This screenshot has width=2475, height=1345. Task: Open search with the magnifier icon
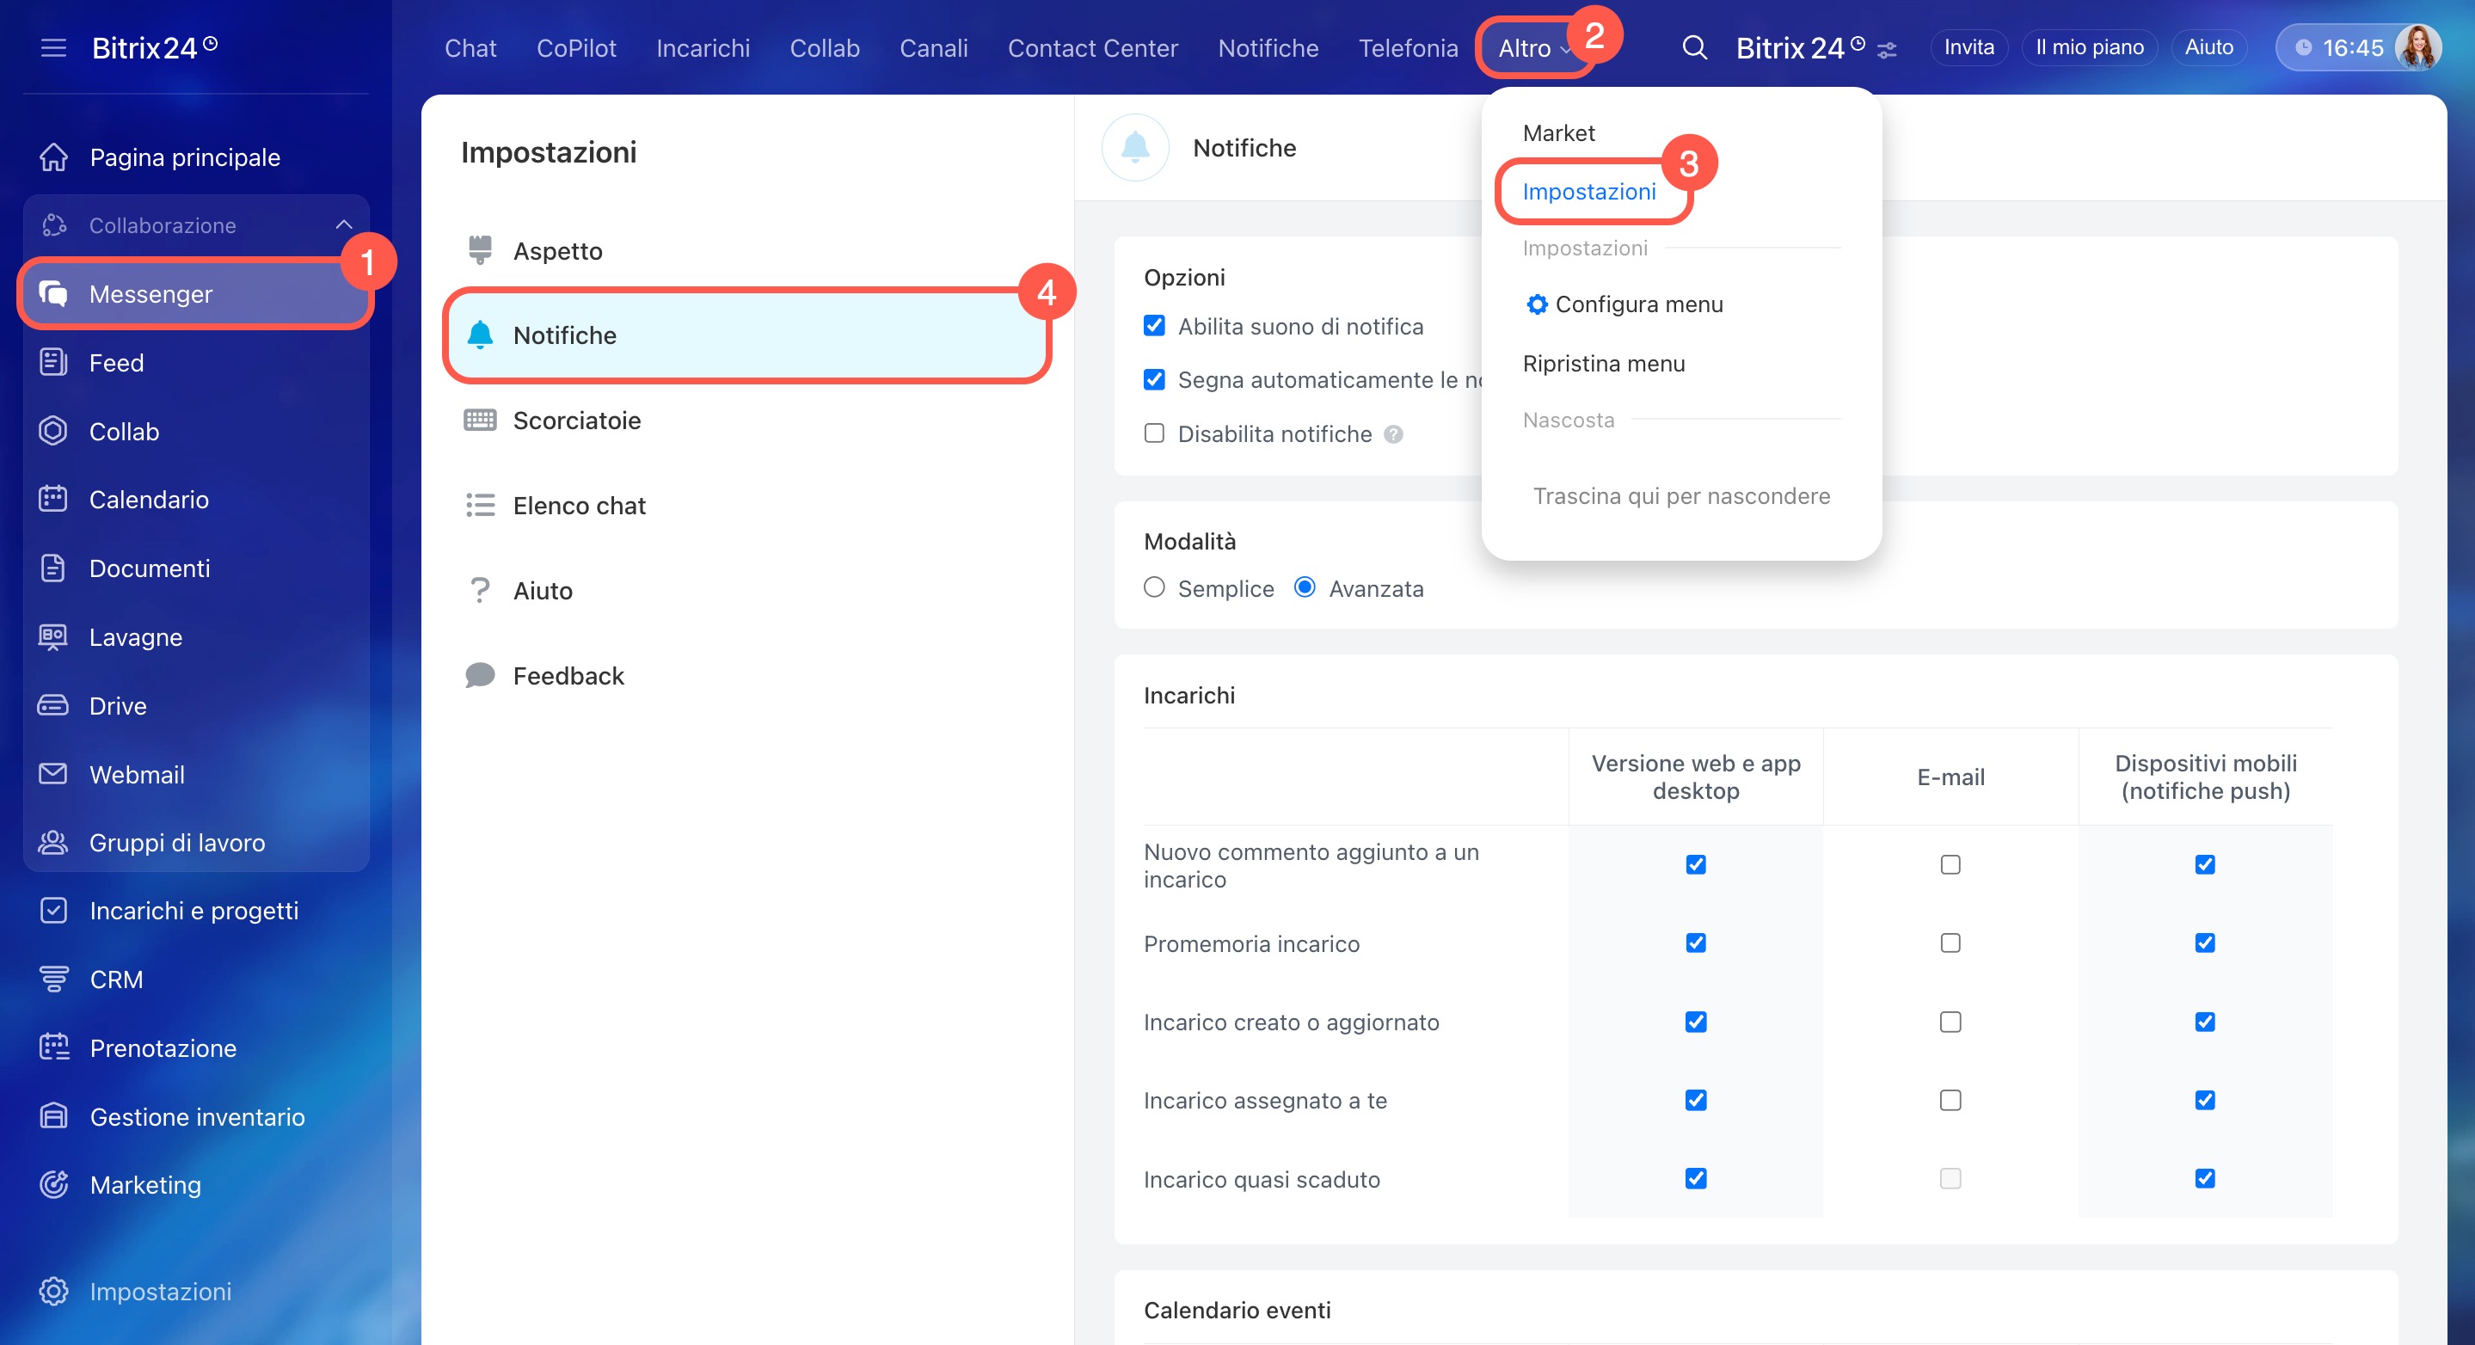point(1695,47)
